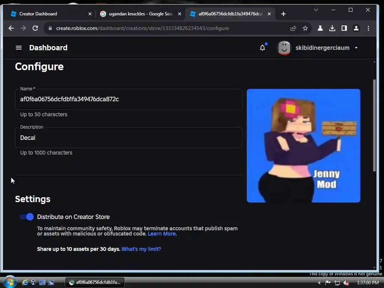
Task: Open the What's my limit link
Action: (x=141, y=249)
